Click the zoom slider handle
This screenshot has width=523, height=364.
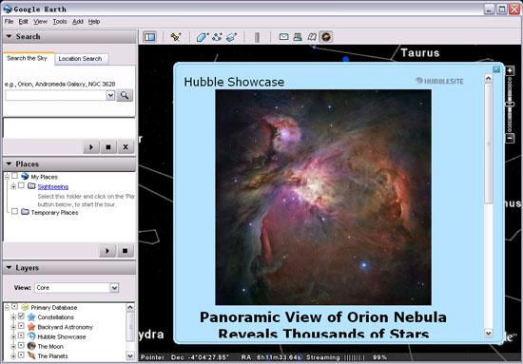510,105
